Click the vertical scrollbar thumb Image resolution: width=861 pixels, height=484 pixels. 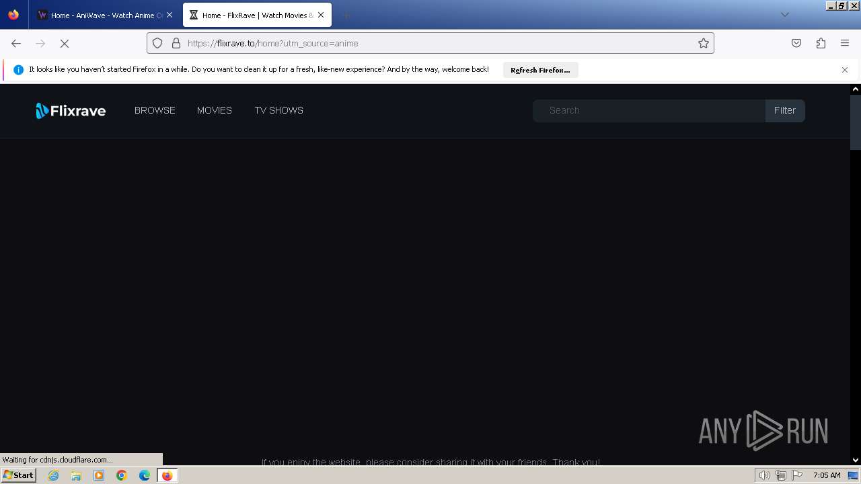tap(856, 122)
